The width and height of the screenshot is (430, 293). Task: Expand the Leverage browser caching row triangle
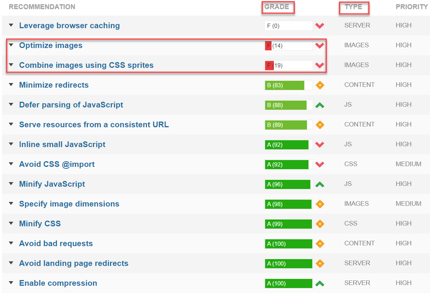pyautogui.click(x=11, y=25)
